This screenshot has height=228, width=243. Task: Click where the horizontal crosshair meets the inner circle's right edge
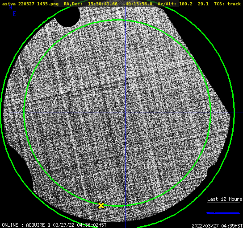(x=210, y=113)
